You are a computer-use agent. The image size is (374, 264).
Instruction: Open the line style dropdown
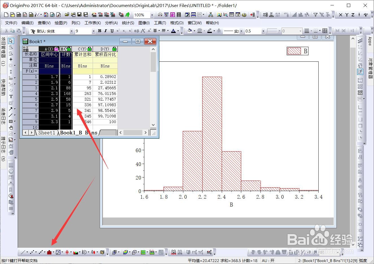[241, 31]
